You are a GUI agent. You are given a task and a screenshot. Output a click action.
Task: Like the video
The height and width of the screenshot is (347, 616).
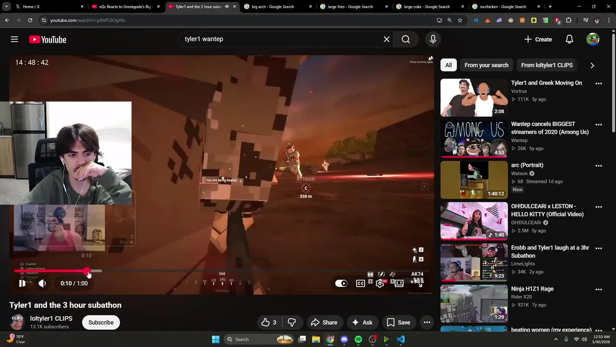[x=269, y=322]
